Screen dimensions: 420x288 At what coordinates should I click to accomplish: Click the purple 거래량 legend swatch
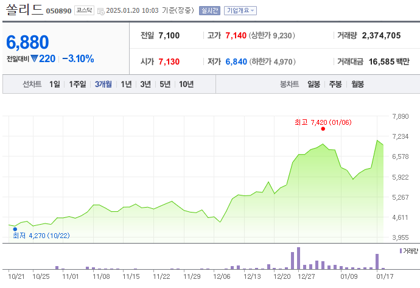[401, 251]
